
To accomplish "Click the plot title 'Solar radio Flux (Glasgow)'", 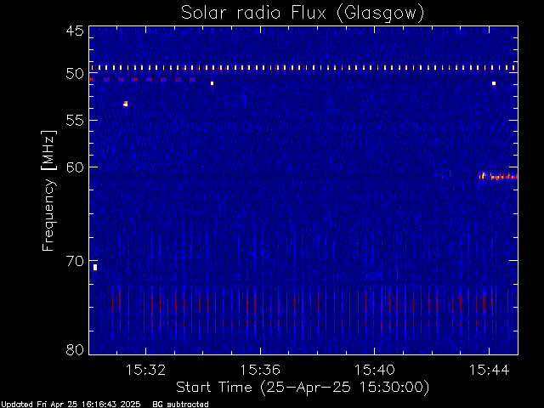I will 303,13.
